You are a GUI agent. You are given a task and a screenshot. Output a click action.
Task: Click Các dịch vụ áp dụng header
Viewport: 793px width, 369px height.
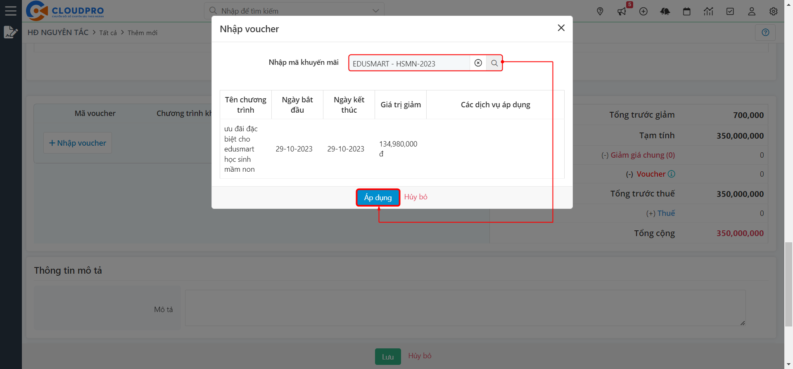click(496, 105)
